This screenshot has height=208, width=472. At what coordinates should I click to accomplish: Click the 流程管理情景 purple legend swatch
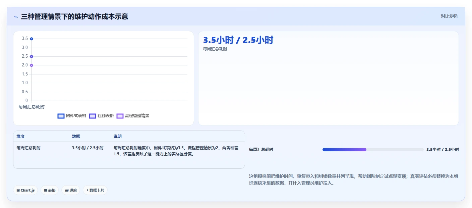(120, 116)
